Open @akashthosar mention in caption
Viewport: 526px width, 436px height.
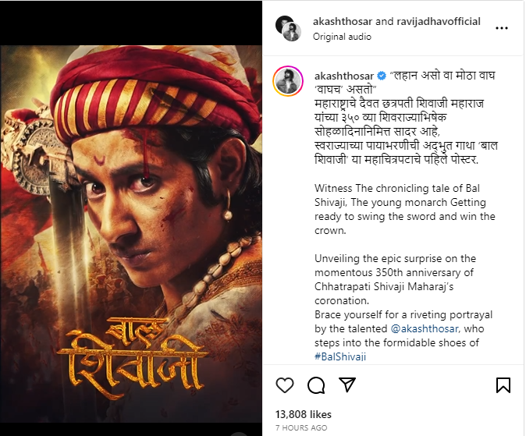coord(425,328)
